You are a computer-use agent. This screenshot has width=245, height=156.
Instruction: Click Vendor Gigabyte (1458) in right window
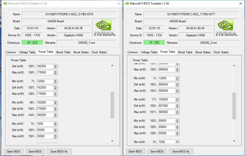point(196,35)
